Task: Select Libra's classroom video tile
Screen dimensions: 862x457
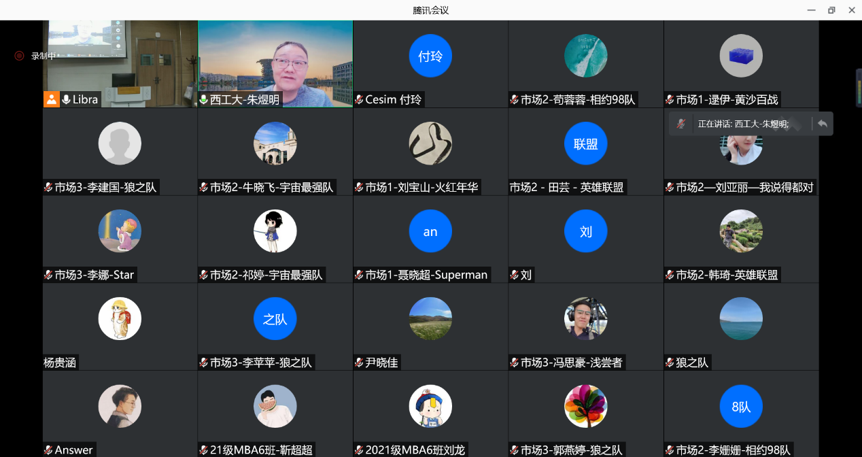Action: coord(120,61)
